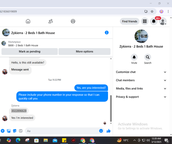Open the Marketplace listing thumbnail
The image size is (172, 144).
point(4,43)
